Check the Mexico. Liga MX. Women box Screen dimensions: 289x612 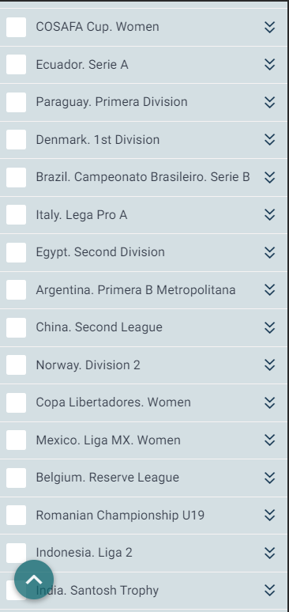[x=16, y=440]
